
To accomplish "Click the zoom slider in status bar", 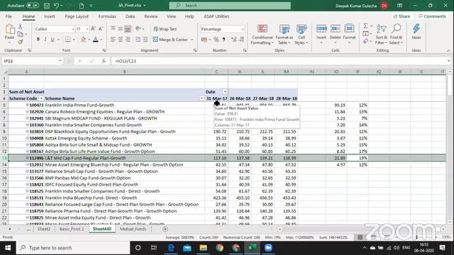I will tap(417, 237).
